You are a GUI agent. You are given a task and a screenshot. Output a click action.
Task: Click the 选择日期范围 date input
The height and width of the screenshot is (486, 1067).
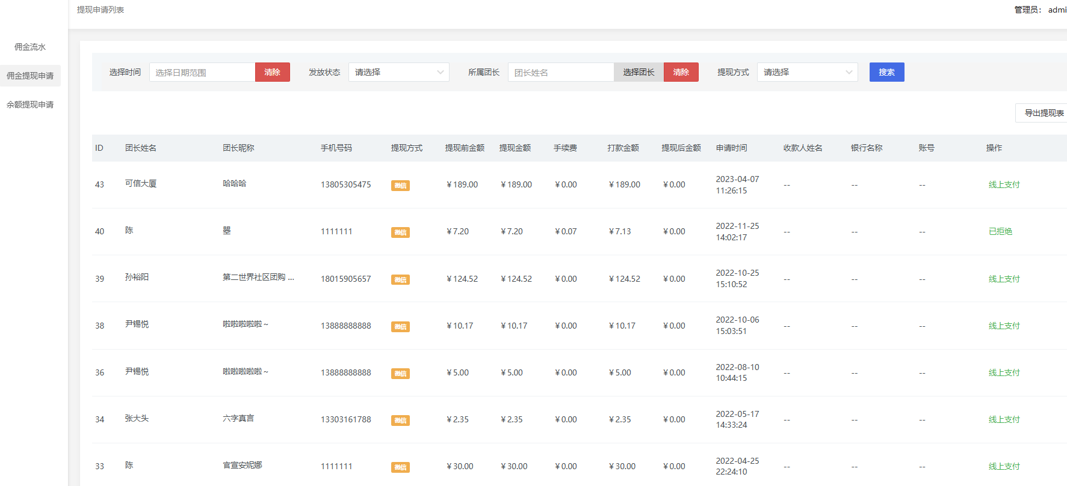(x=202, y=72)
